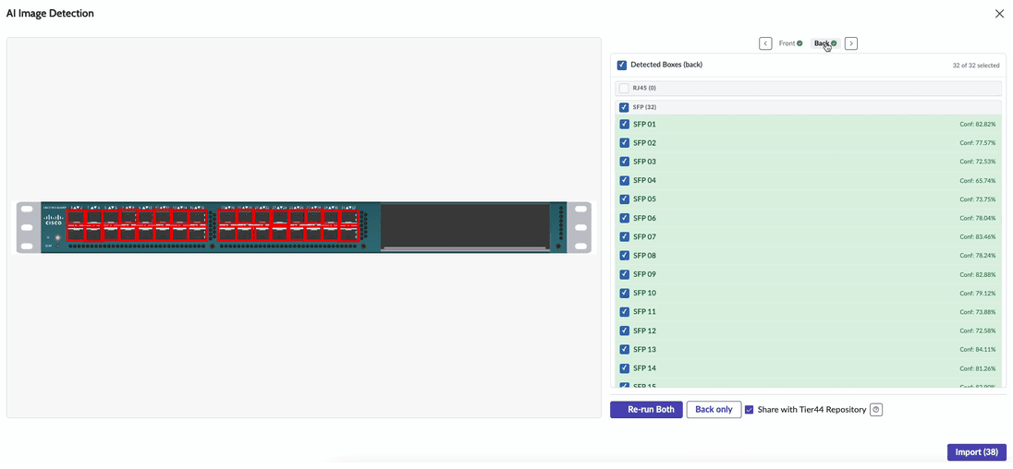
Task: Uncheck SFP 14 checkbox
Action: tap(624, 368)
